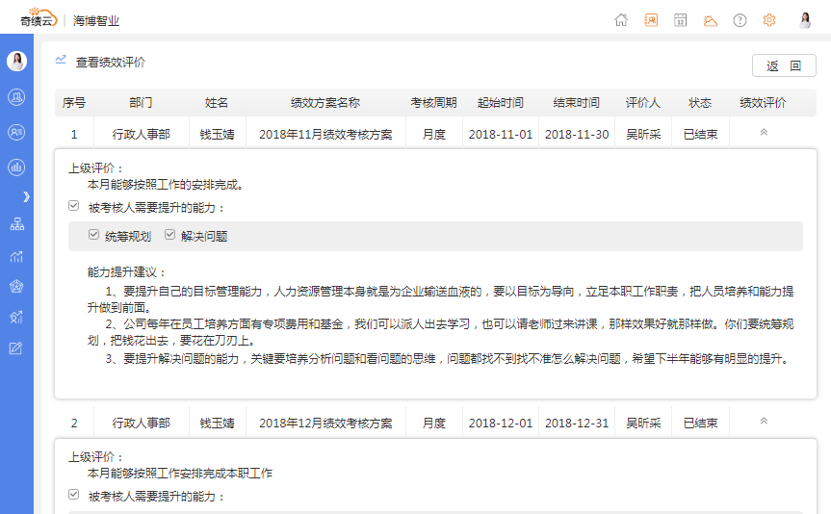Click 本月能够按照工作的安排完成 comment text
This screenshot has width=831, height=514.
(166, 185)
